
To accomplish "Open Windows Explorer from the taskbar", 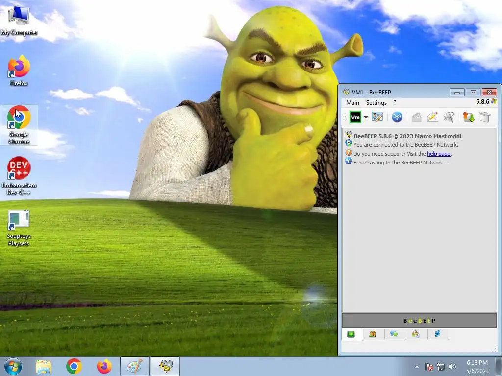I will (x=44, y=366).
